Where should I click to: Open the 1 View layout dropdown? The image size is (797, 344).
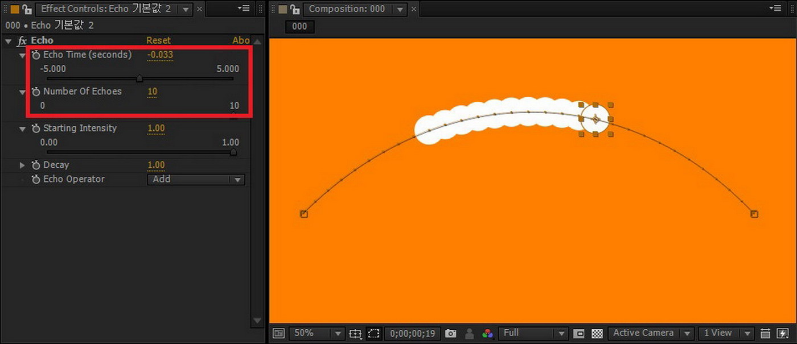click(725, 333)
